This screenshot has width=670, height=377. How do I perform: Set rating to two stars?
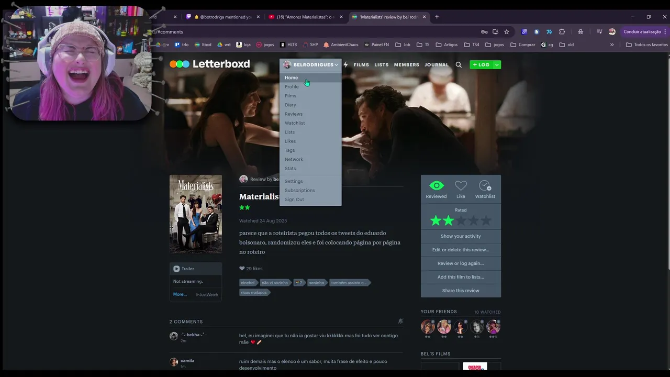448,221
